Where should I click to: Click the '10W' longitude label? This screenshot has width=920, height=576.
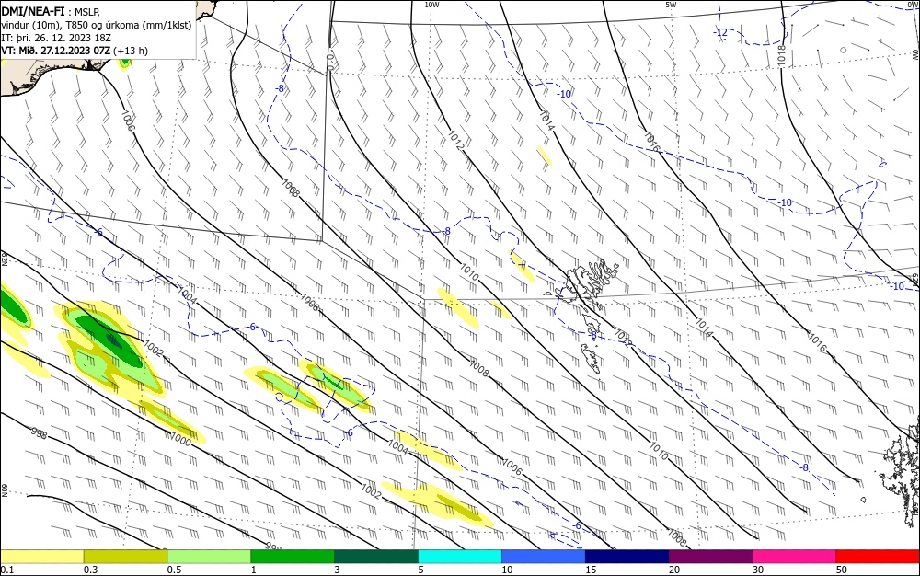pyautogui.click(x=431, y=5)
